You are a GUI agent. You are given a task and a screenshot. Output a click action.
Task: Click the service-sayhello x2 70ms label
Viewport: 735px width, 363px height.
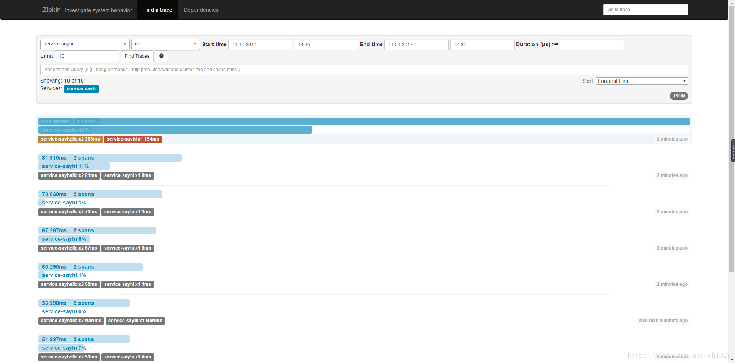[69, 212]
